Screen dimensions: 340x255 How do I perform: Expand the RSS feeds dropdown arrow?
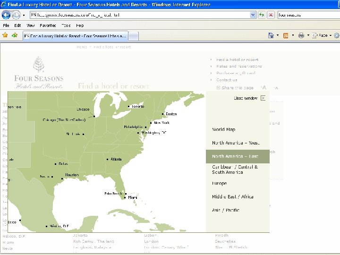[x=293, y=35]
